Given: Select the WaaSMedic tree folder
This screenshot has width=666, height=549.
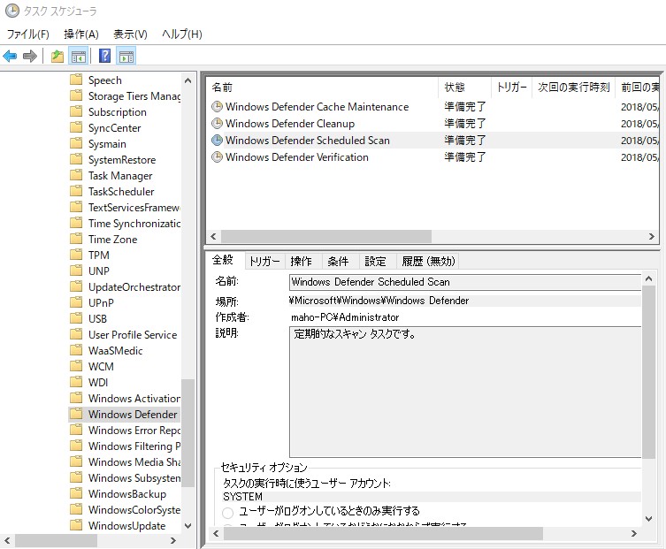Looking at the screenshot, I should point(115,351).
